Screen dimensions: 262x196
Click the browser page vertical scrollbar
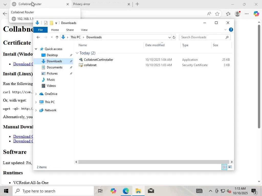point(259,77)
